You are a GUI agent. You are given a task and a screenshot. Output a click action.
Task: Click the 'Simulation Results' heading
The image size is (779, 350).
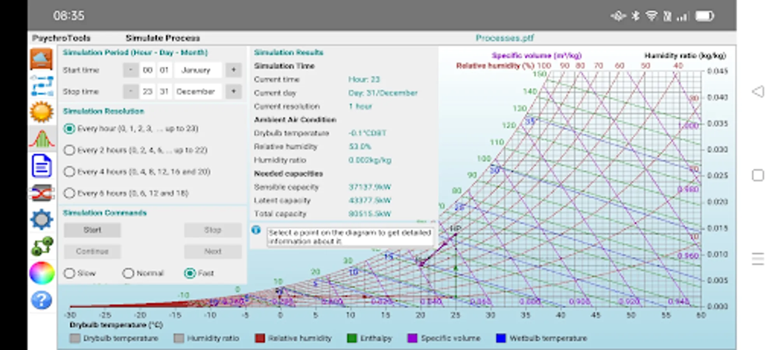289,52
